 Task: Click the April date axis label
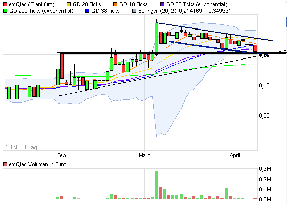pos(235,156)
